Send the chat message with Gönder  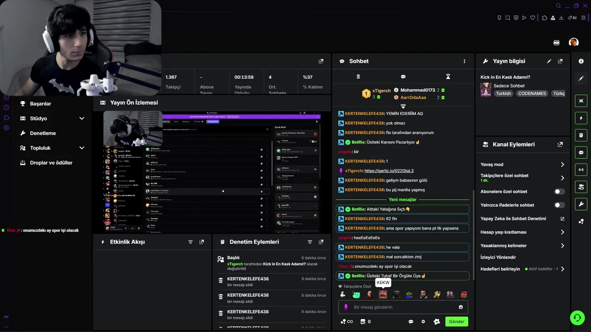point(457,321)
